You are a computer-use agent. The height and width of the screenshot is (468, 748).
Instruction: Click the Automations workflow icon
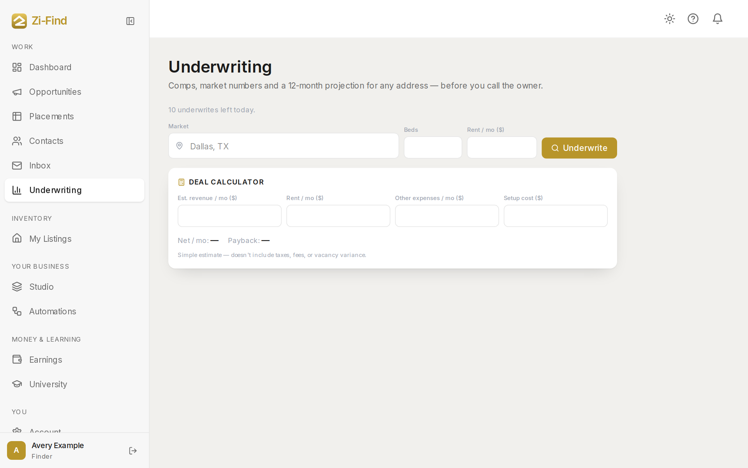17,311
